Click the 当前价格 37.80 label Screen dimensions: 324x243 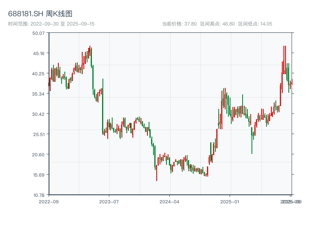tap(179, 24)
